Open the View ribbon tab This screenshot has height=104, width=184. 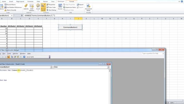tap(53, 1)
